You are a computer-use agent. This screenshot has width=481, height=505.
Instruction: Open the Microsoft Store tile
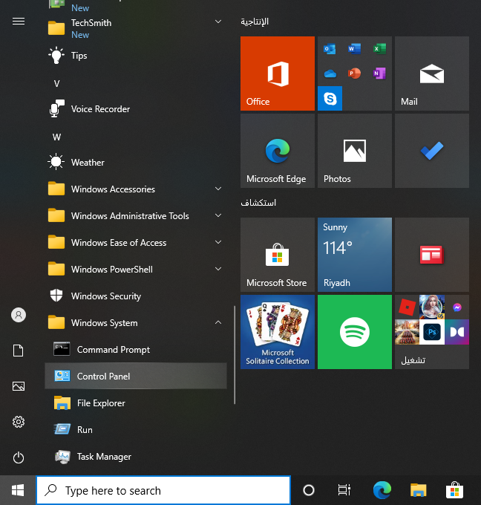point(277,255)
